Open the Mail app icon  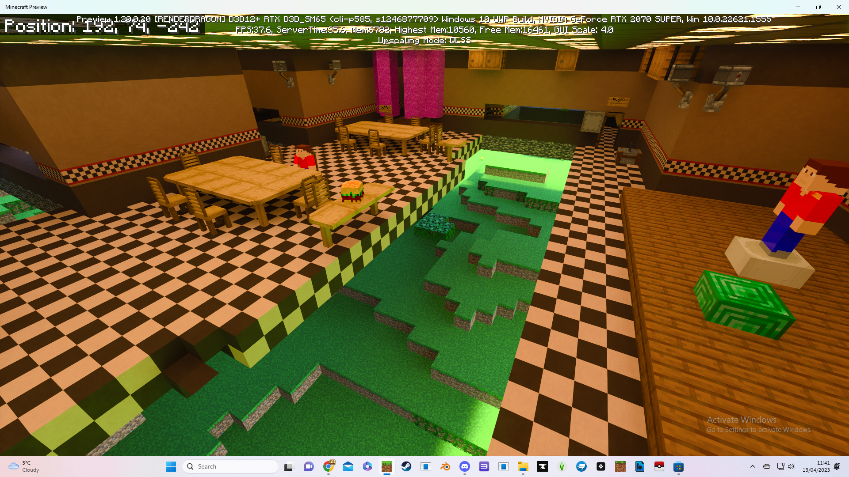348,466
